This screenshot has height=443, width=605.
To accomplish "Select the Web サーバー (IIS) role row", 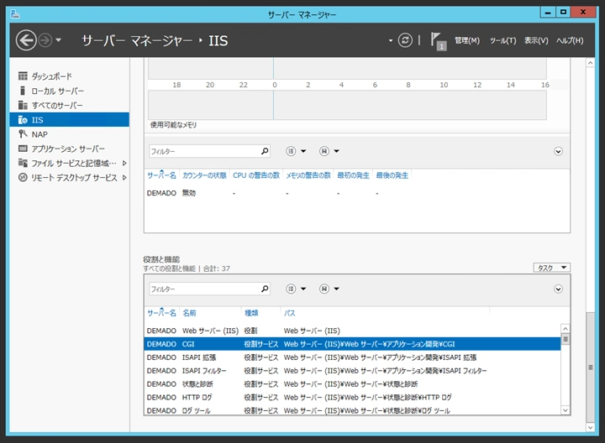I will coord(352,331).
